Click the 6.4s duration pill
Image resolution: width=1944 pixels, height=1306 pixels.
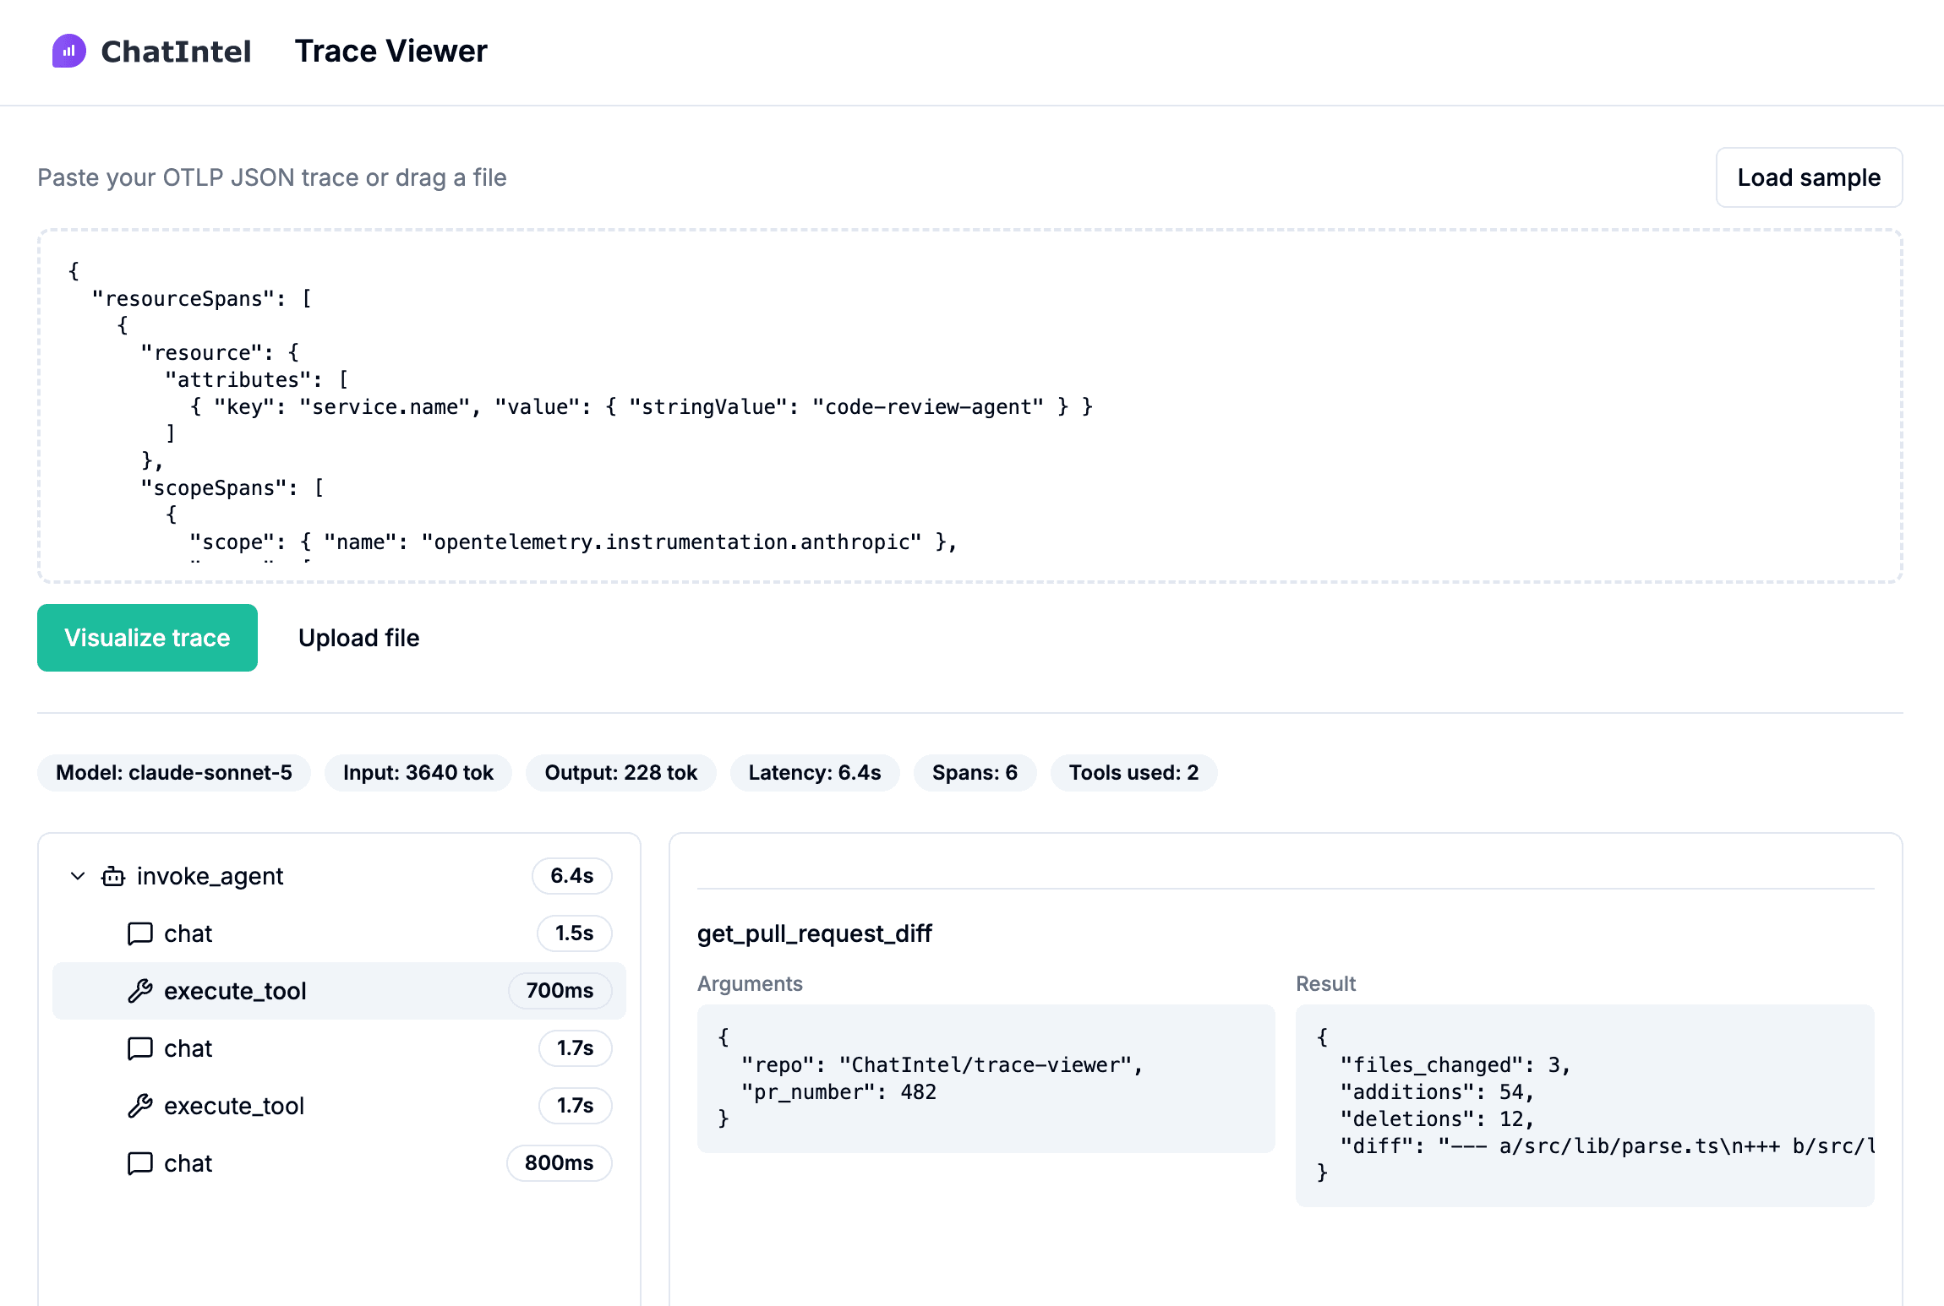[x=572, y=876]
